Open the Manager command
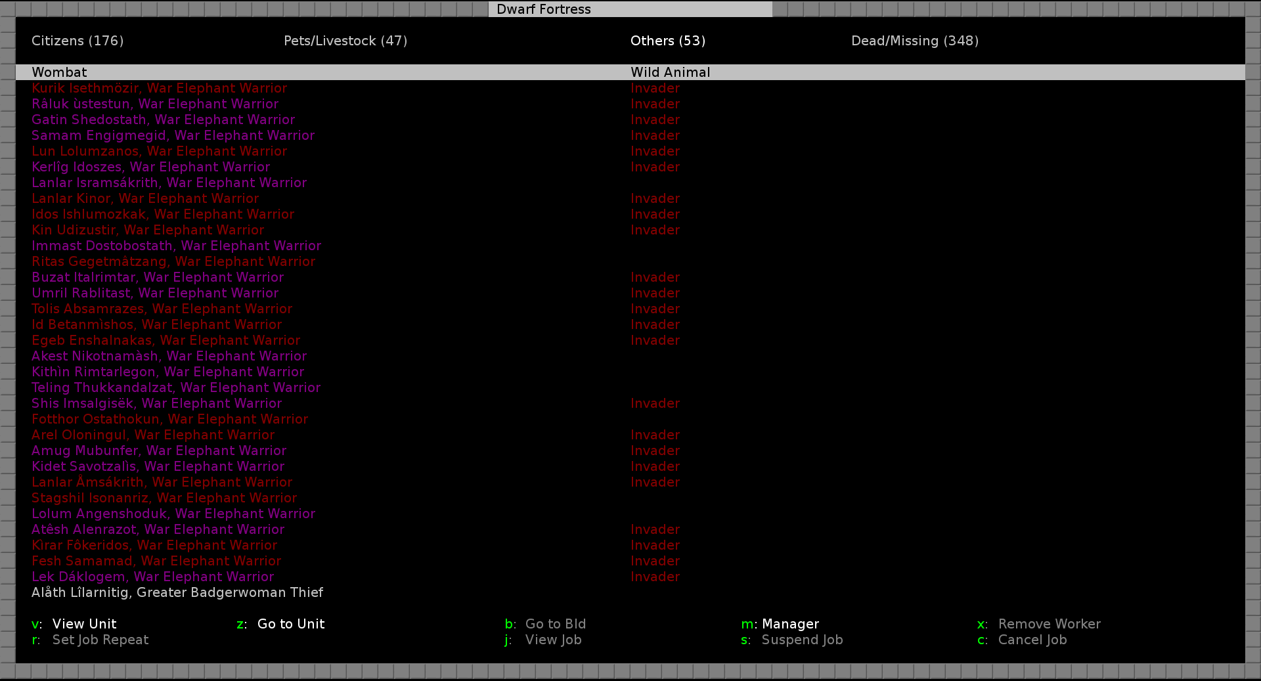The width and height of the screenshot is (1261, 681). (789, 624)
